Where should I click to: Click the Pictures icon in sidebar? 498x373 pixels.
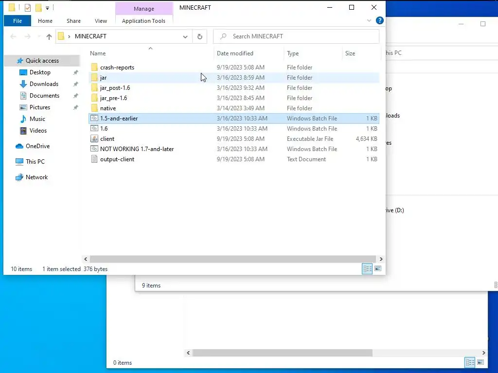pyautogui.click(x=23, y=107)
